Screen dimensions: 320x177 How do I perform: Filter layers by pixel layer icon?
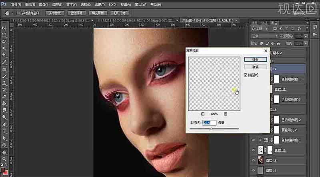coord(275,29)
